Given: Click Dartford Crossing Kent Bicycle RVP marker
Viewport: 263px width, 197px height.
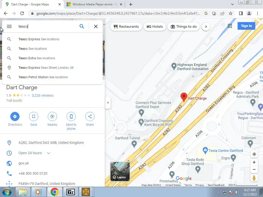Looking at the screenshot, I should [x=141, y=122].
